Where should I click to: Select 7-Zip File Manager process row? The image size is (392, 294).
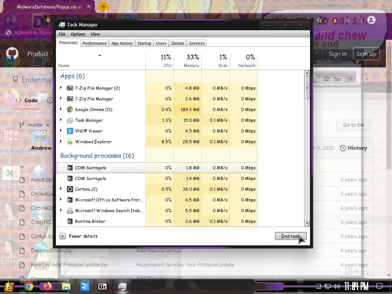coord(157,99)
